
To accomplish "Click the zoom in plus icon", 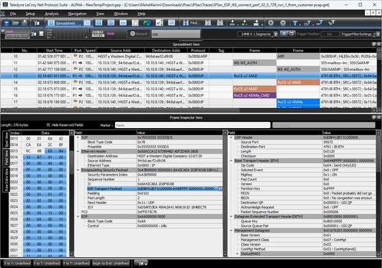I will pyautogui.click(x=271, y=23).
